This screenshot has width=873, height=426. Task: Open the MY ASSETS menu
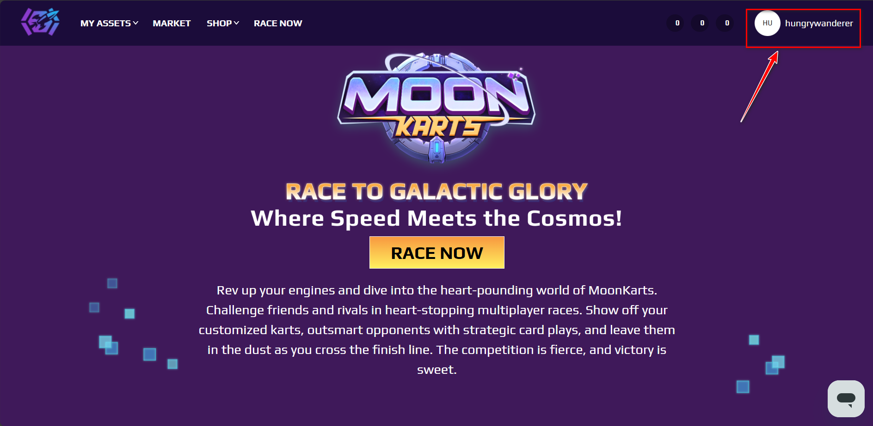point(105,24)
